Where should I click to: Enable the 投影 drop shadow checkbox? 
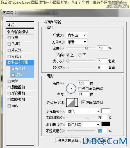[x=9, y=38]
